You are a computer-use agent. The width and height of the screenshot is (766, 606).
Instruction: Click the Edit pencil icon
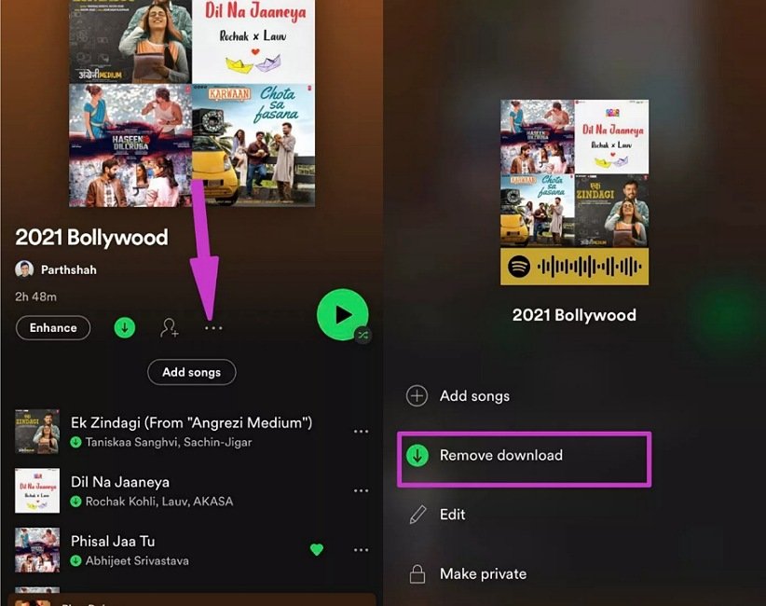point(417,515)
